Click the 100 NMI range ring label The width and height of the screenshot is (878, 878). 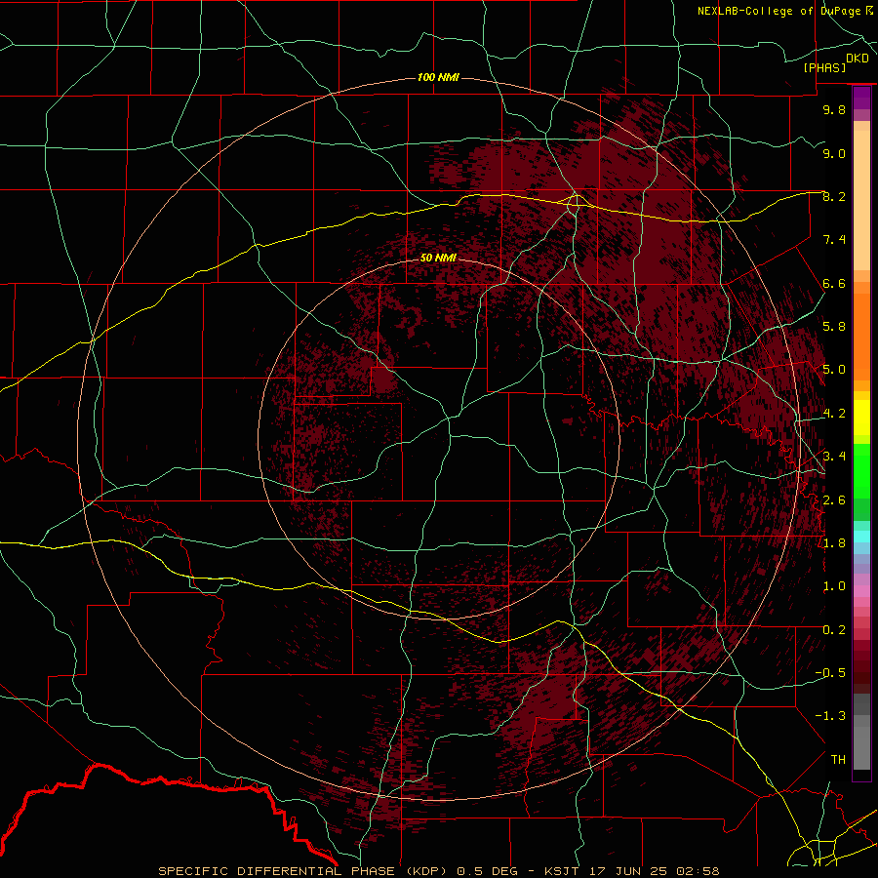pyautogui.click(x=438, y=77)
